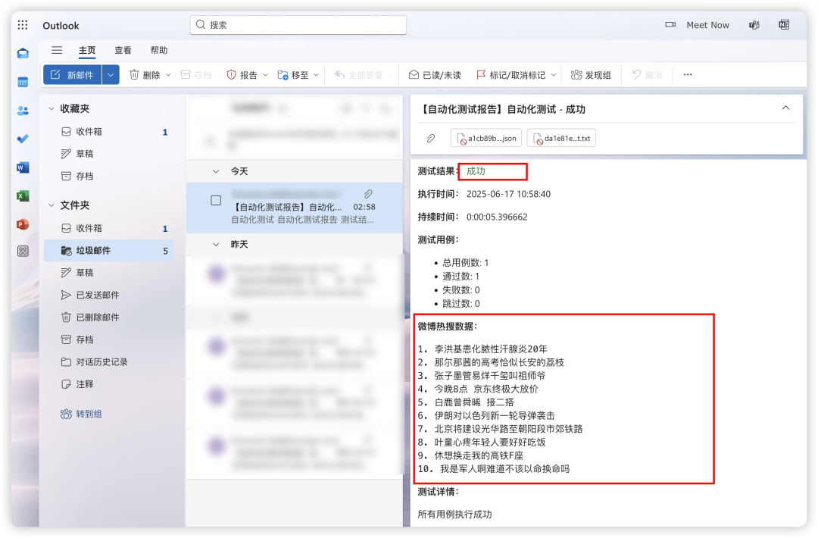Open the Mail view icon atop the sidebar
This screenshot has width=818, height=538.
click(22, 53)
